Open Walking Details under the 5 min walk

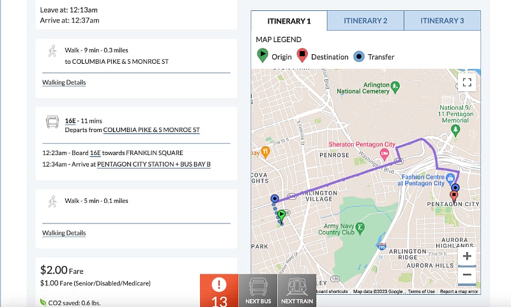click(x=64, y=233)
